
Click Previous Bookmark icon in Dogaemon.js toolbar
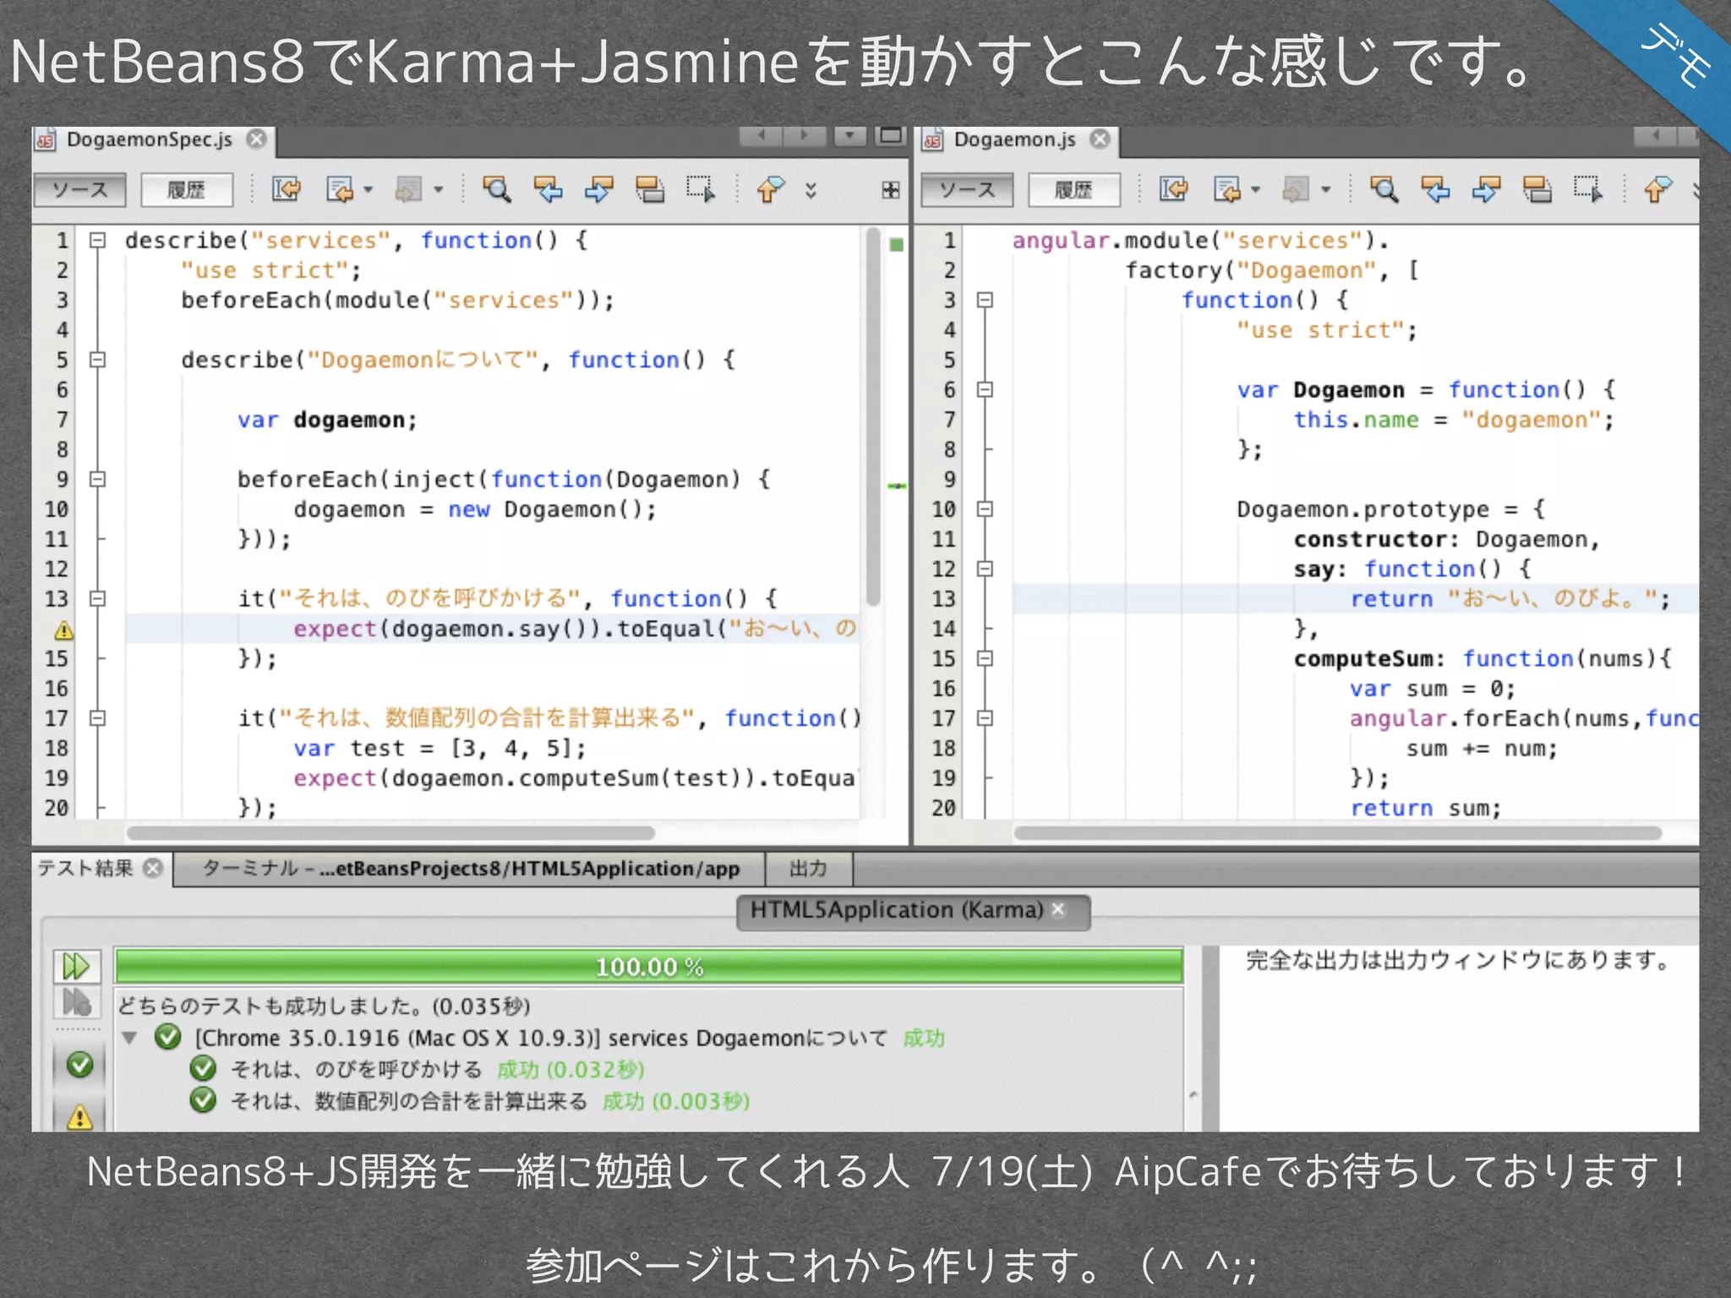coord(1657,189)
